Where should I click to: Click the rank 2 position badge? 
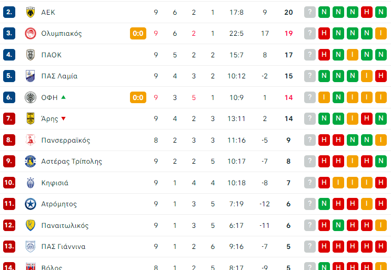click(x=9, y=12)
